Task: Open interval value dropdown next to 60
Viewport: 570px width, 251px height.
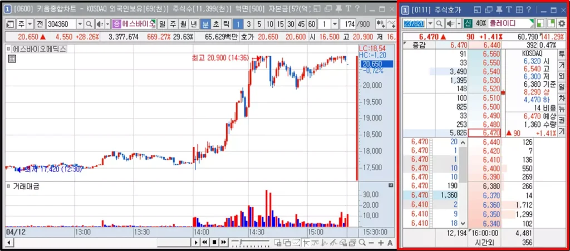Action: coord(335,24)
